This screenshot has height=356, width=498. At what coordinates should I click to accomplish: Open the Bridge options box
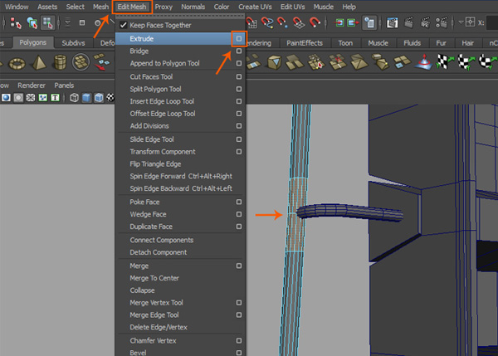[239, 51]
